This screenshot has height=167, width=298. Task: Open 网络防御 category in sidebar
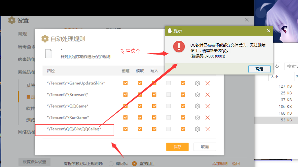pyautogui.click(x=26, y=132)
